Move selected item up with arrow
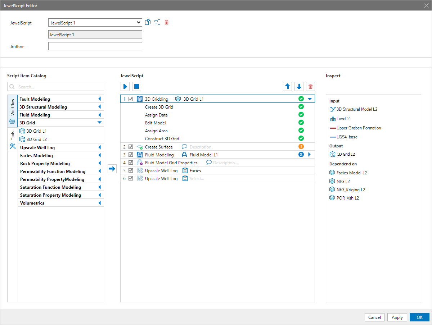The width and height of the screenshot is (432, 325). pyautogui.click(x=288, y=87)
